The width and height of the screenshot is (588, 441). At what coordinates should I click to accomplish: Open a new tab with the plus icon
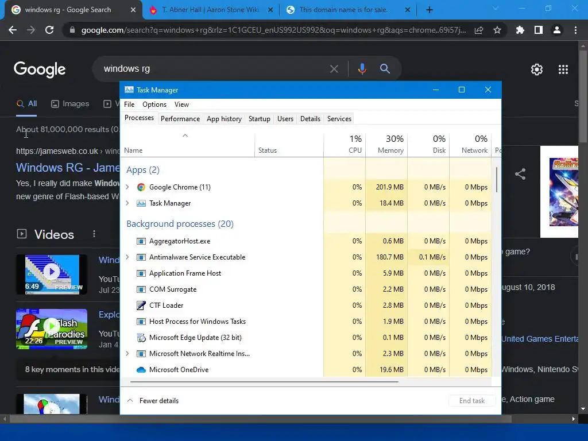point(430,10)
